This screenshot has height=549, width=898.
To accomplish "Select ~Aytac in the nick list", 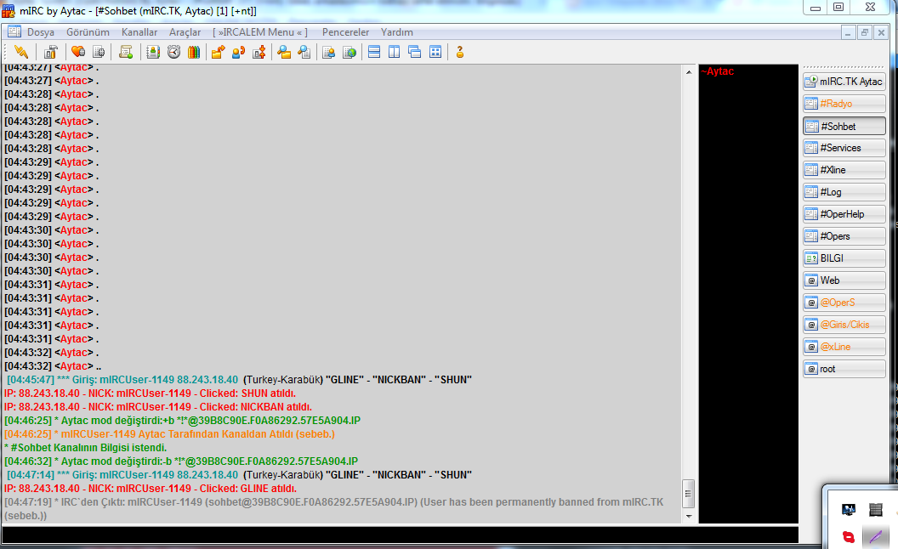I will (718, 71).
